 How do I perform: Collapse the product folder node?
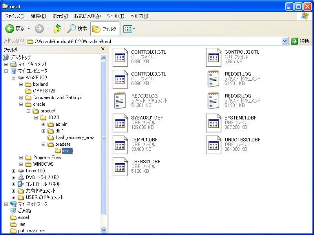28,111
